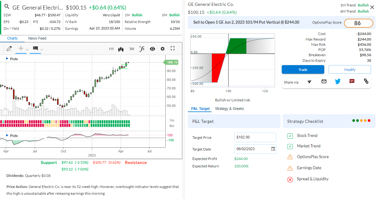Viewport: 376px width, 199px height.
Task: Click the Modify button
Action: tap(350, 70)
